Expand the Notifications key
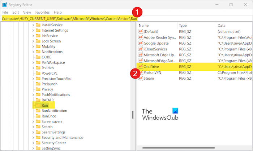The width and height of the screenshot is (253, 151). (33, 52)
